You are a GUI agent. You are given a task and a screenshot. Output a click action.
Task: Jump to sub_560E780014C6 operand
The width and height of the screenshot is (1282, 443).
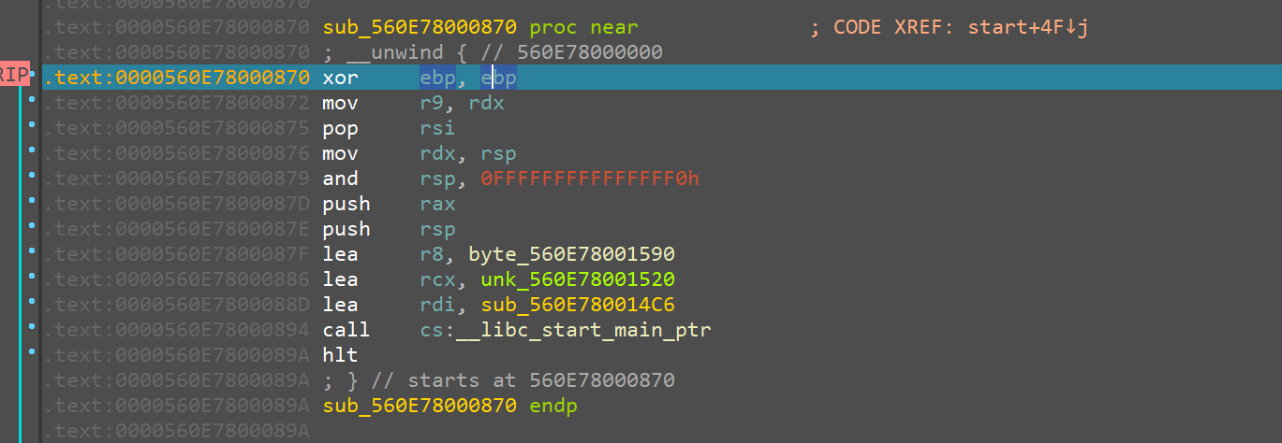(x=578, y=305)
